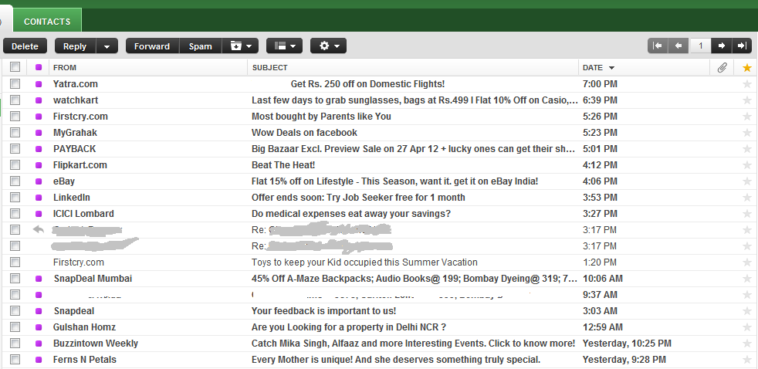Star the MyGrahak email
The width and height of the screenshot is (758, 369).
[x=747, y=133]
